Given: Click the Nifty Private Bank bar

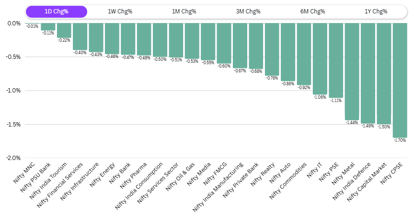Looking at the screenshot, I should click(x=256, y=46).
